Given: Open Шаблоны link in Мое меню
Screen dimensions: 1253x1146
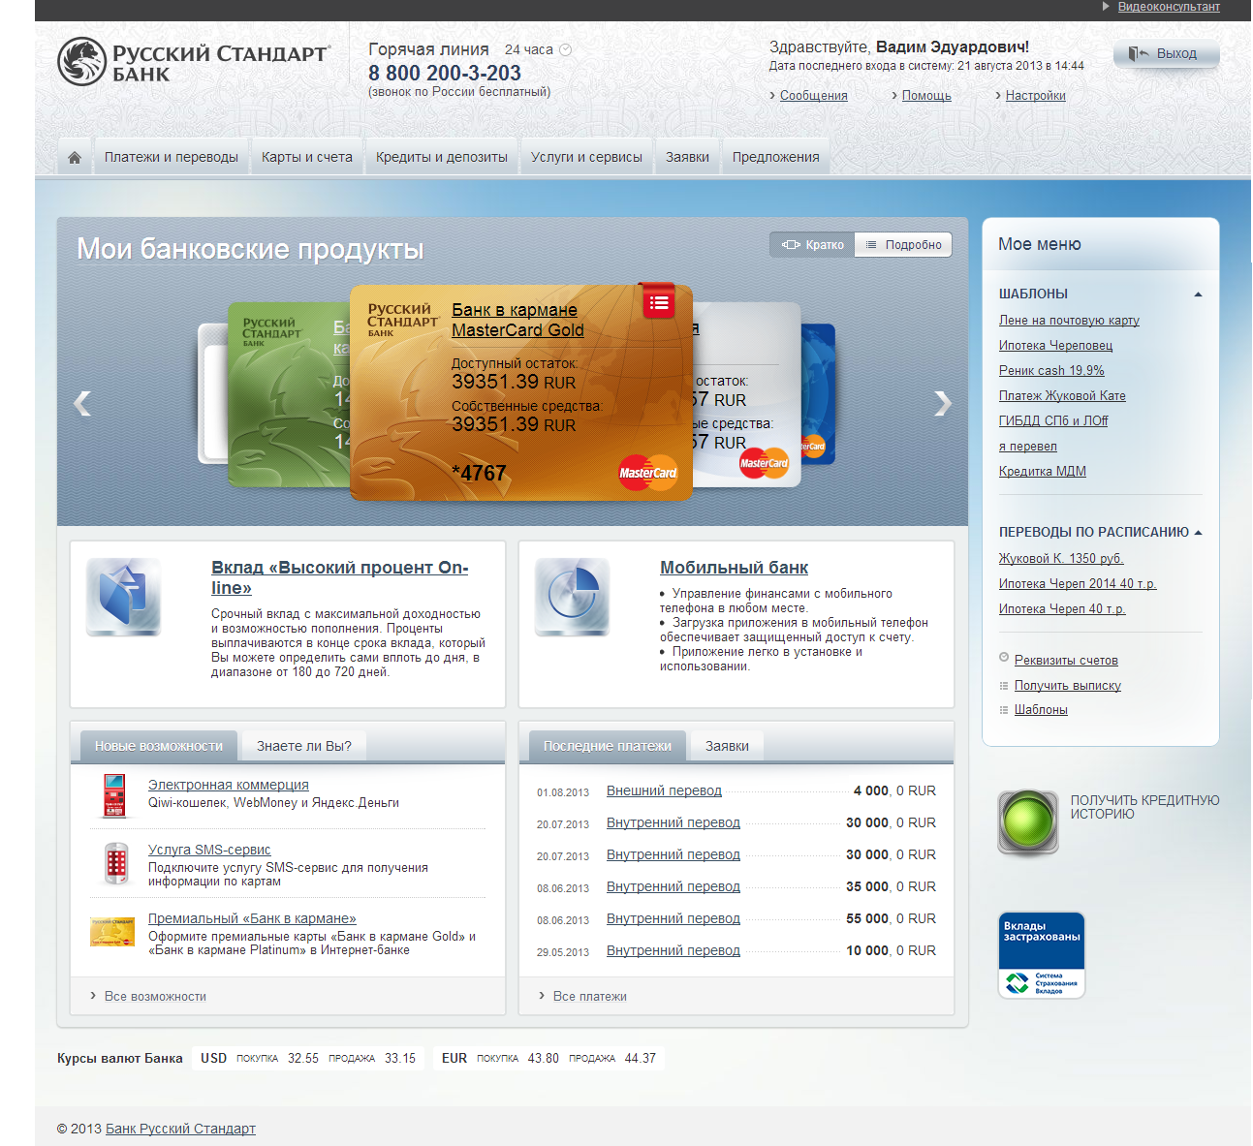Looking at the screenshot, I should coord(1041,710).
